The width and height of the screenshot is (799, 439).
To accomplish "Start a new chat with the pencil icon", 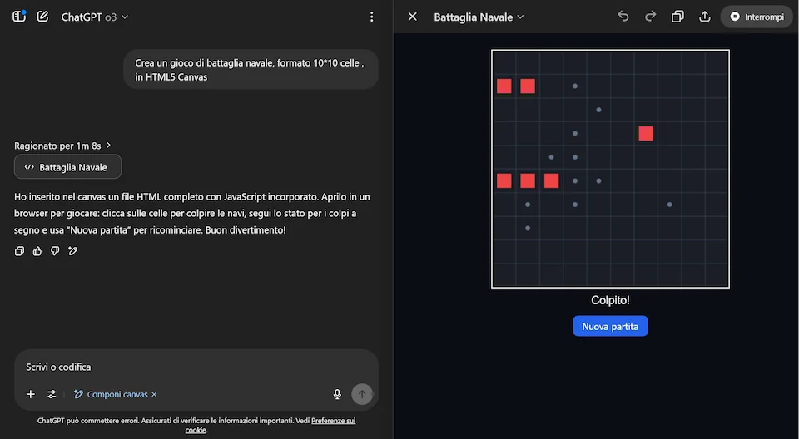I will click(x=42, y=17).
